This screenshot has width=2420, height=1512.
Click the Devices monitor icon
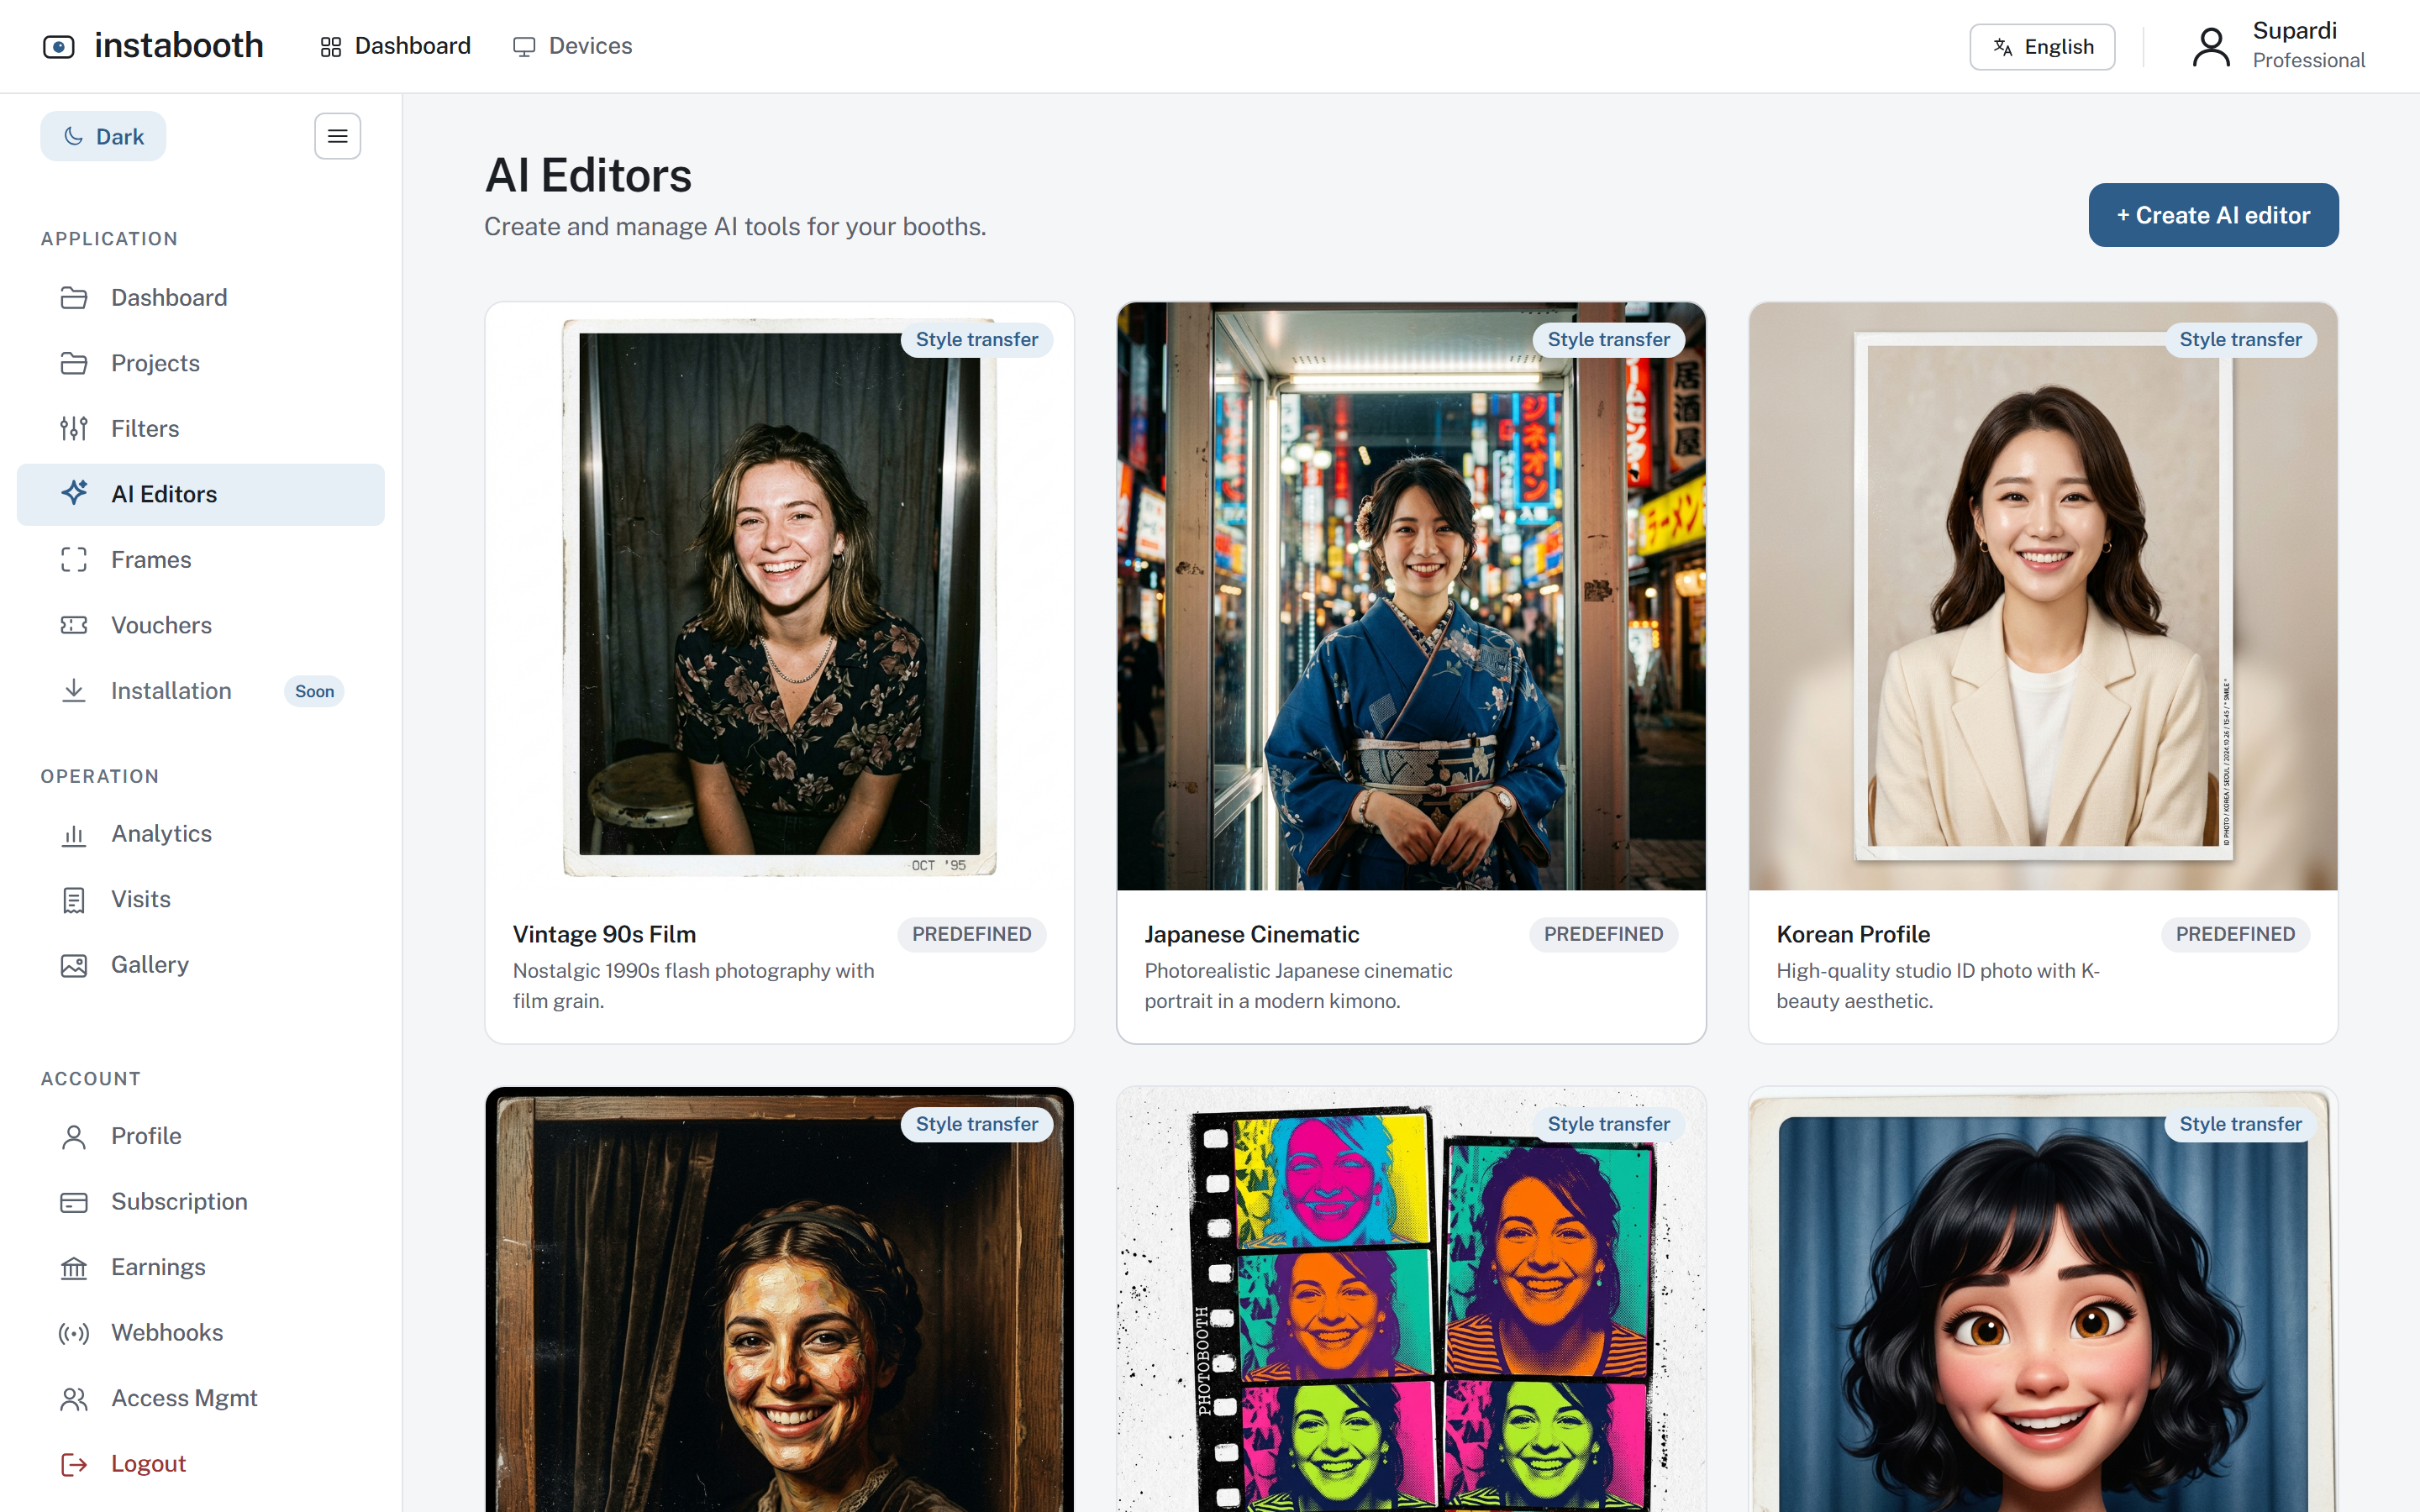point(524,47)
